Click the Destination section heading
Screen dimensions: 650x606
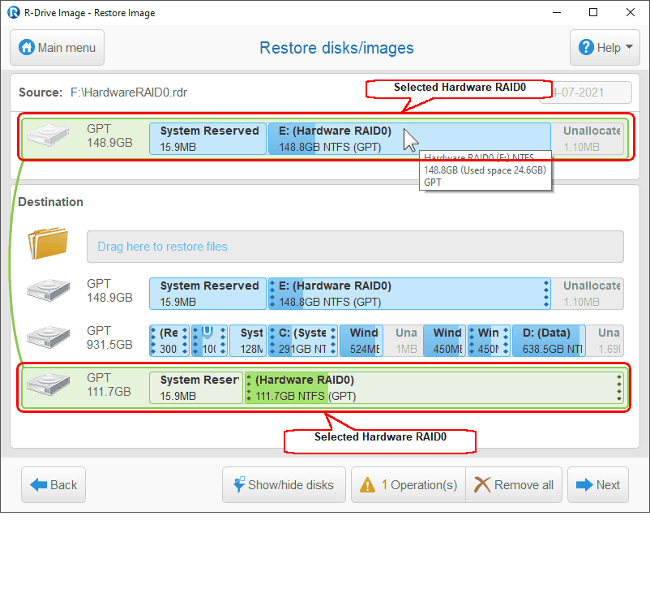pyautogui.click(x=50, y=202)
